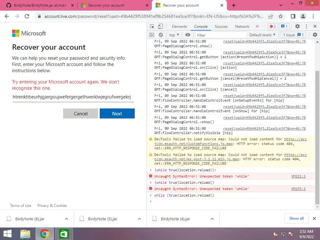This screenshot has height=240, width=320.
Task: Focus the console Filter field
Action: click(x=220, y=35)
